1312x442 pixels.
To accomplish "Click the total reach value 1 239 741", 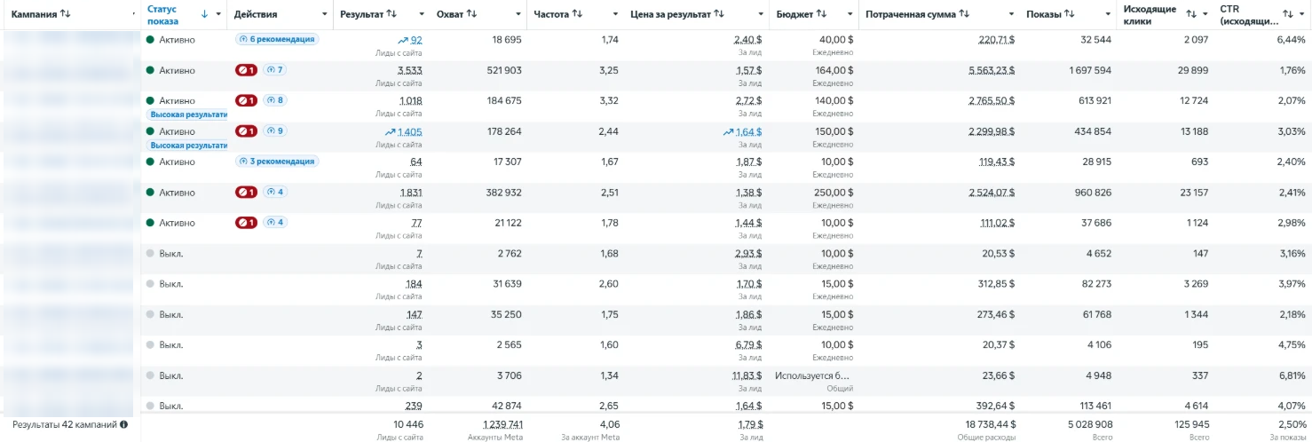I will [502, 424].
